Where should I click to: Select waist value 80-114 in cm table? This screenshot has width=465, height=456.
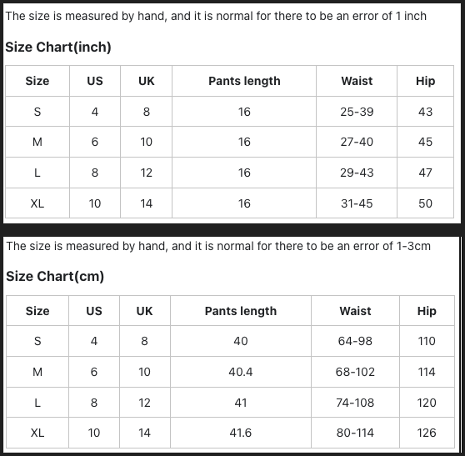[x=355, y=433]
